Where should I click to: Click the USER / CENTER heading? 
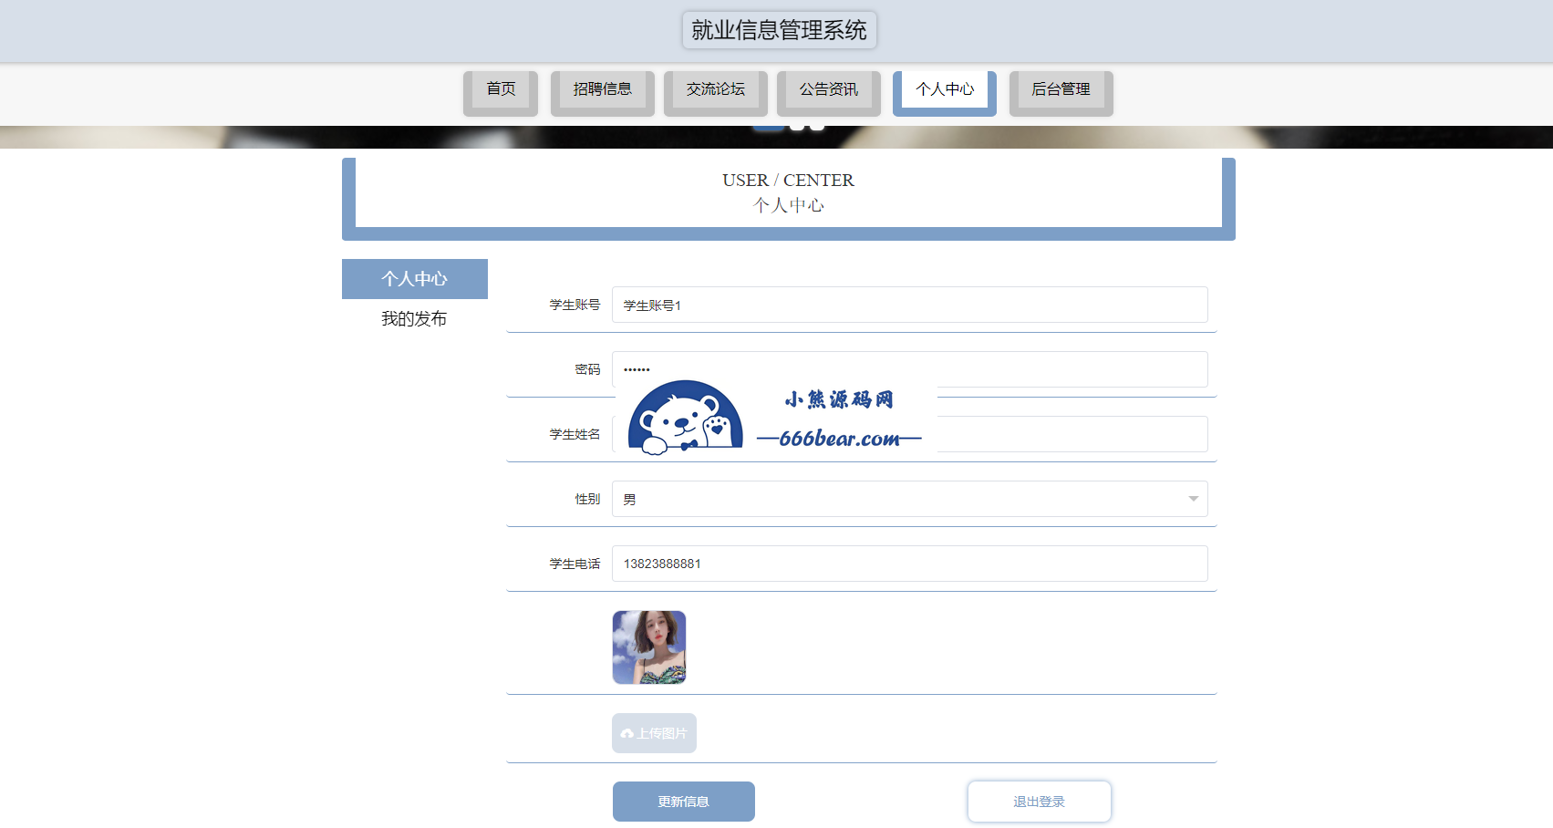point(788,181)
